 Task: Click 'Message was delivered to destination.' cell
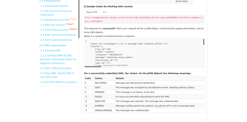[x=160, y=83]
